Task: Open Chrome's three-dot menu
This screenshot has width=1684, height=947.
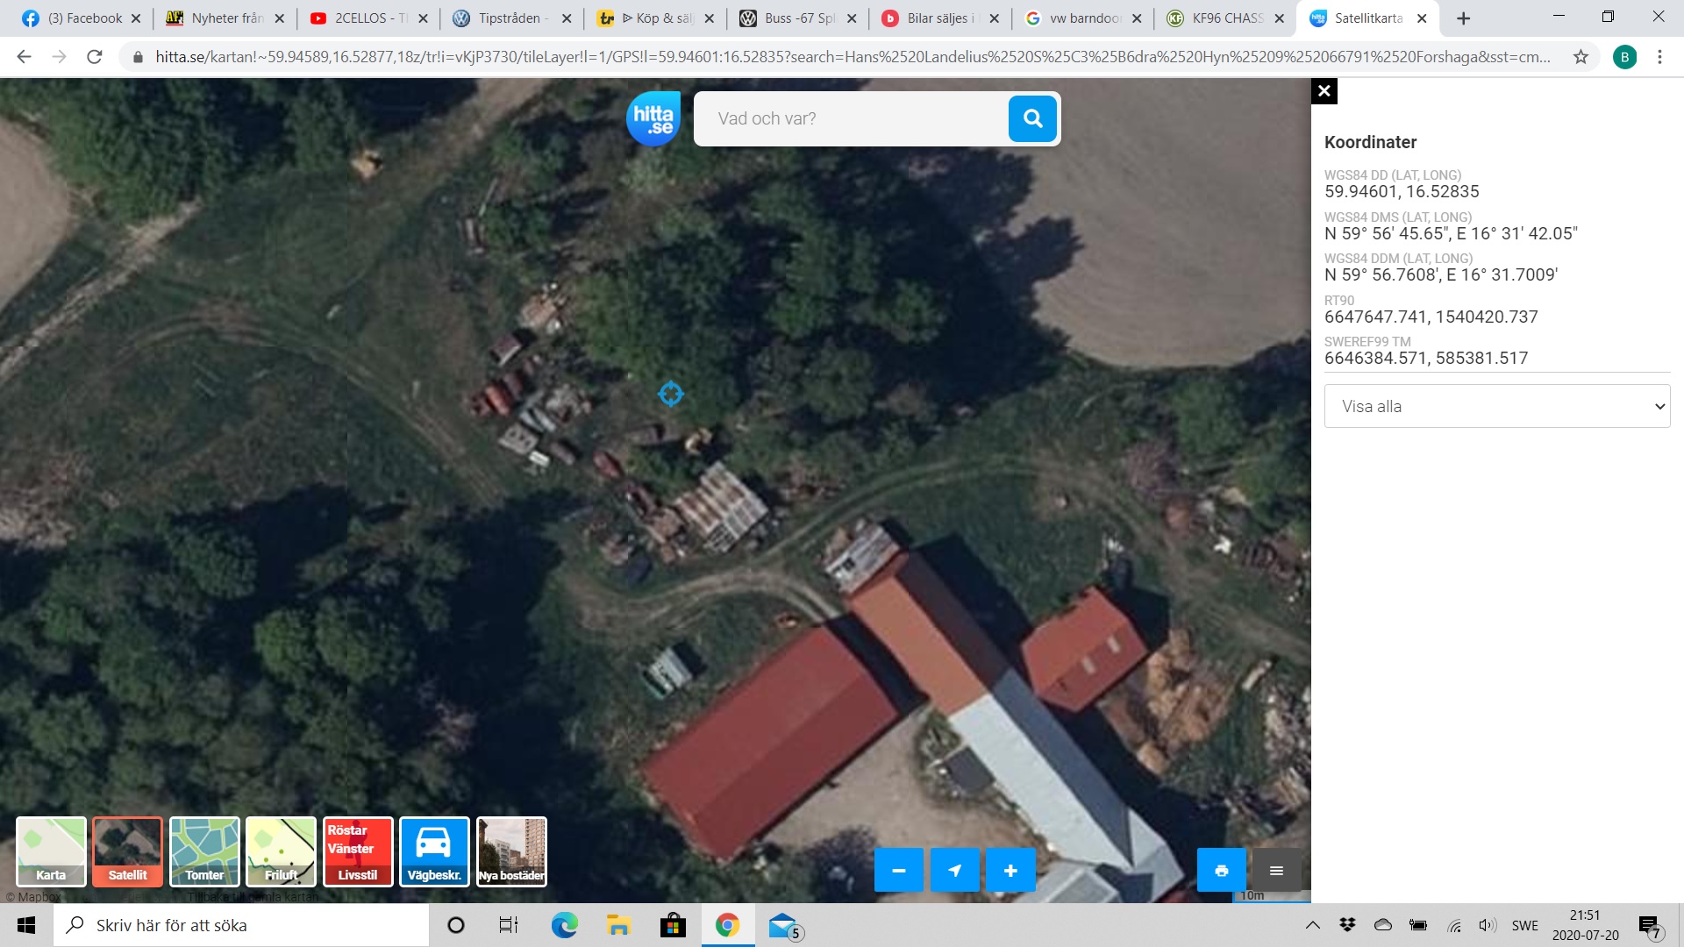Action: tap(1659, 57)
